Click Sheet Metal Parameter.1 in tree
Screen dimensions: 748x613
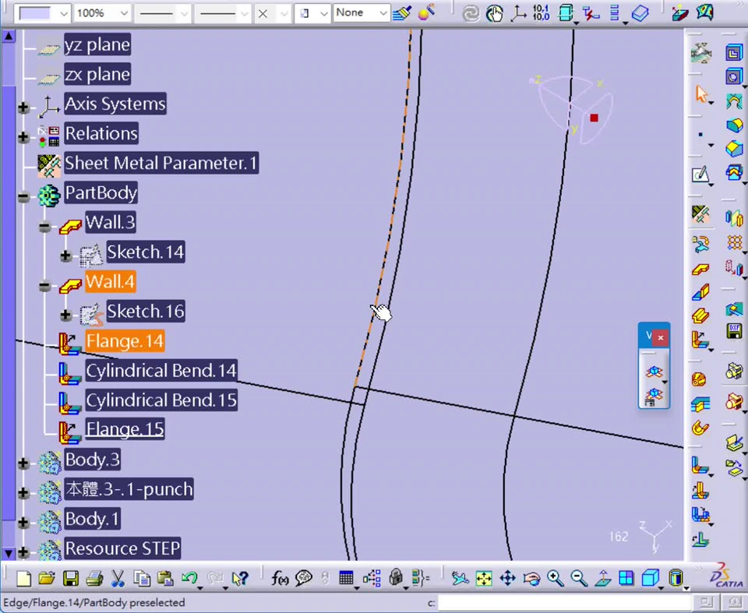[x=161, y=163]
